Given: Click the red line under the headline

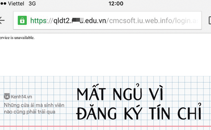Looking at the screenshot, I should click(x=105, y=126).
